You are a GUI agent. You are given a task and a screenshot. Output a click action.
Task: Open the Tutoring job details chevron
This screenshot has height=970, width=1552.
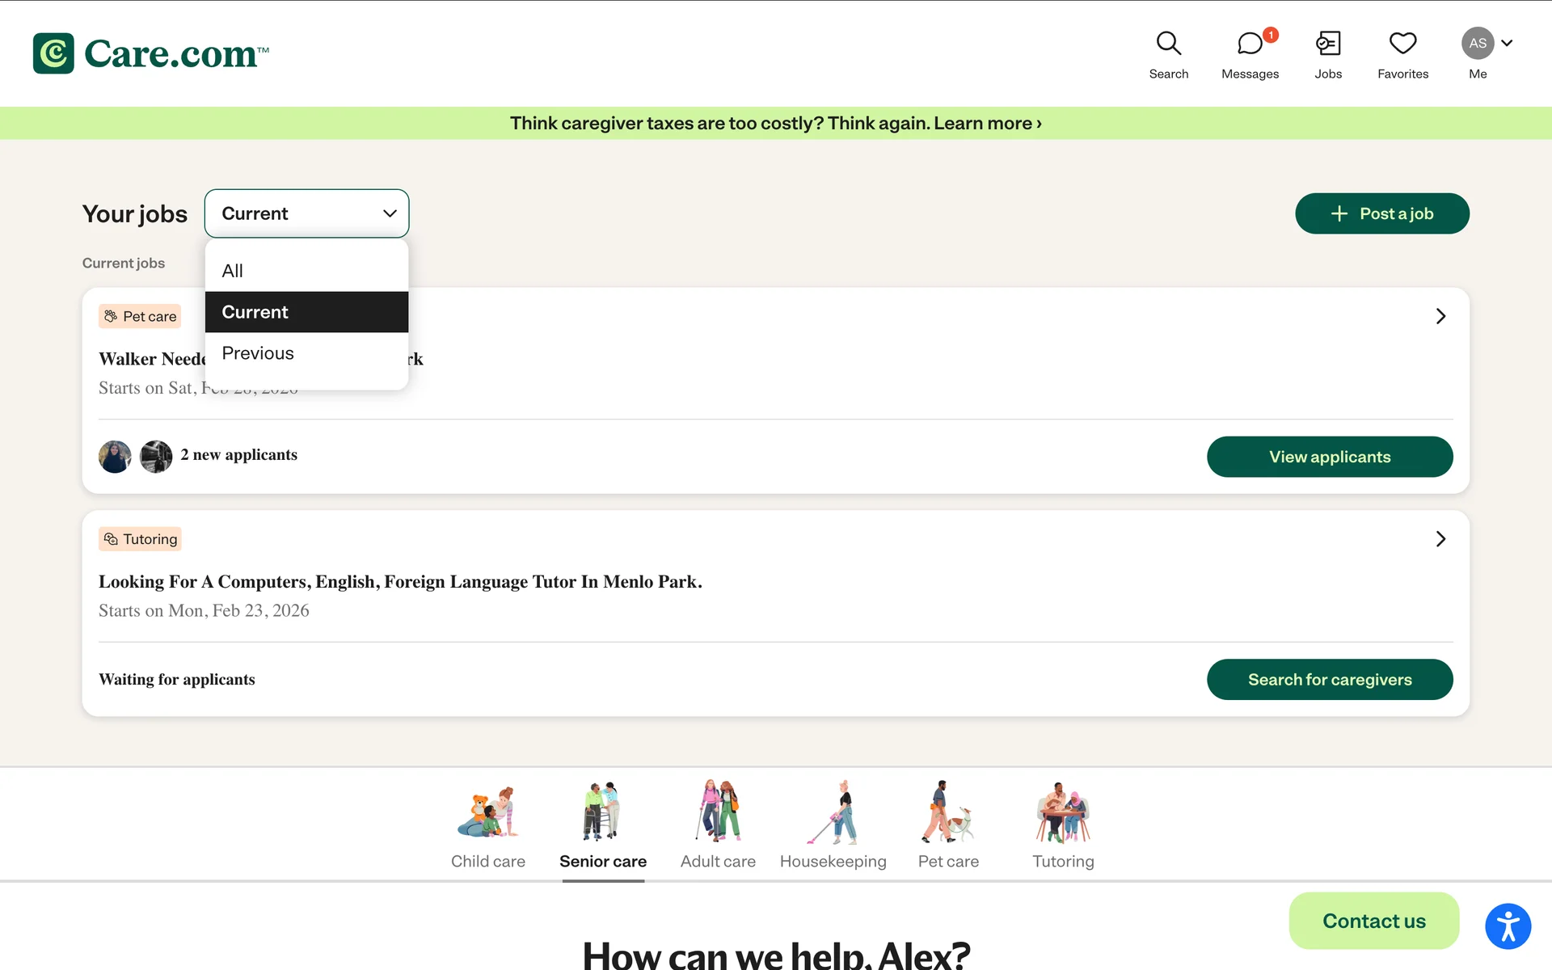pyautogui.click(x=1440, y=539)
